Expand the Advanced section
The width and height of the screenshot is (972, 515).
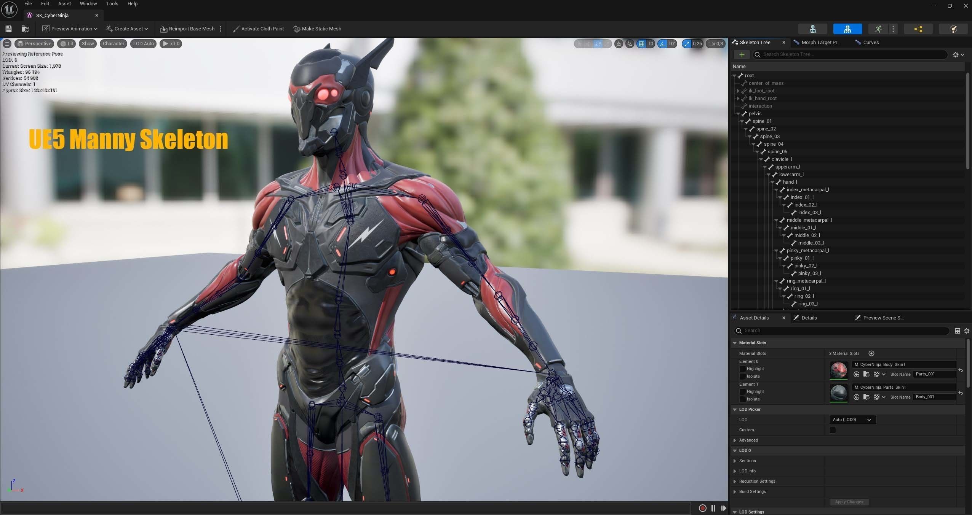[735, 440]
